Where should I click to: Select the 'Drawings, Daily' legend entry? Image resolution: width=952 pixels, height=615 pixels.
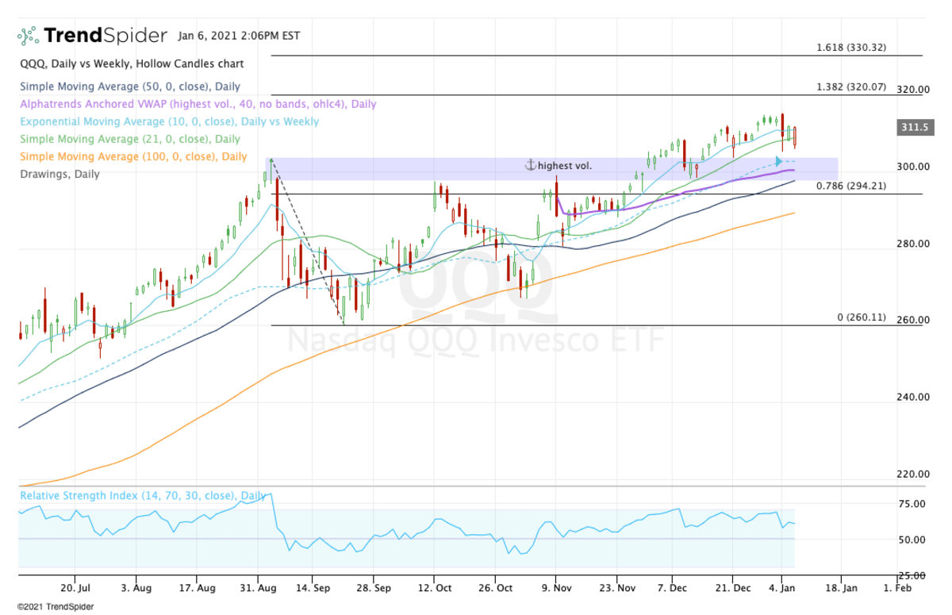tap(60, 174)
